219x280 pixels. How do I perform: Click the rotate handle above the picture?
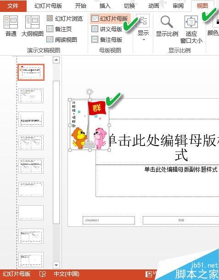click(x=90, y=92)
